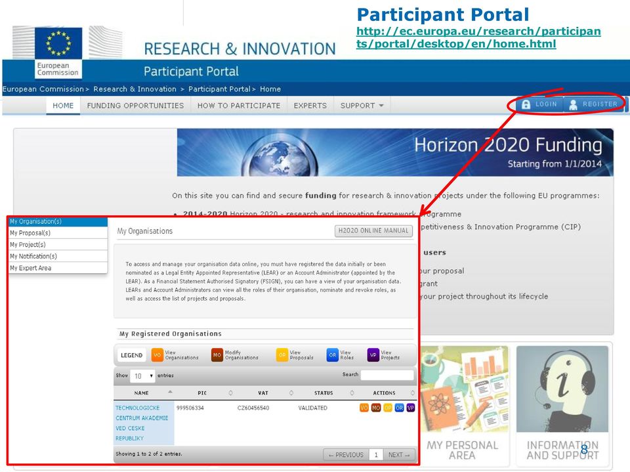Click the MO Modify Organisations legend icon
The height and width of the screenshot is (472, 630).
click(217, 355)
